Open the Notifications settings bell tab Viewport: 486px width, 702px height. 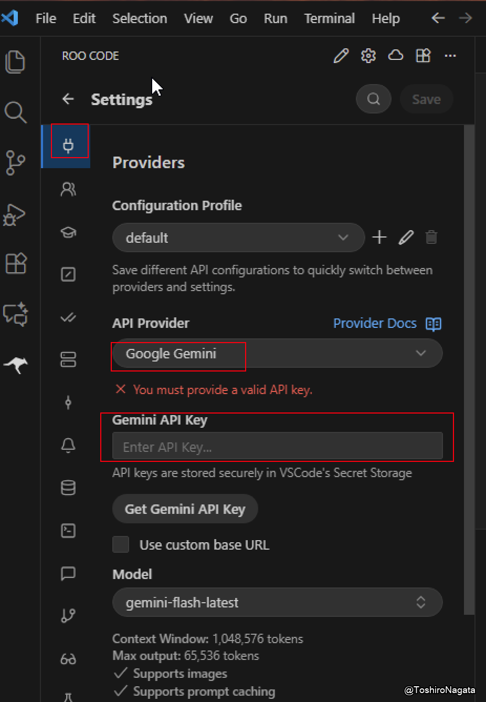click(68, 445)
